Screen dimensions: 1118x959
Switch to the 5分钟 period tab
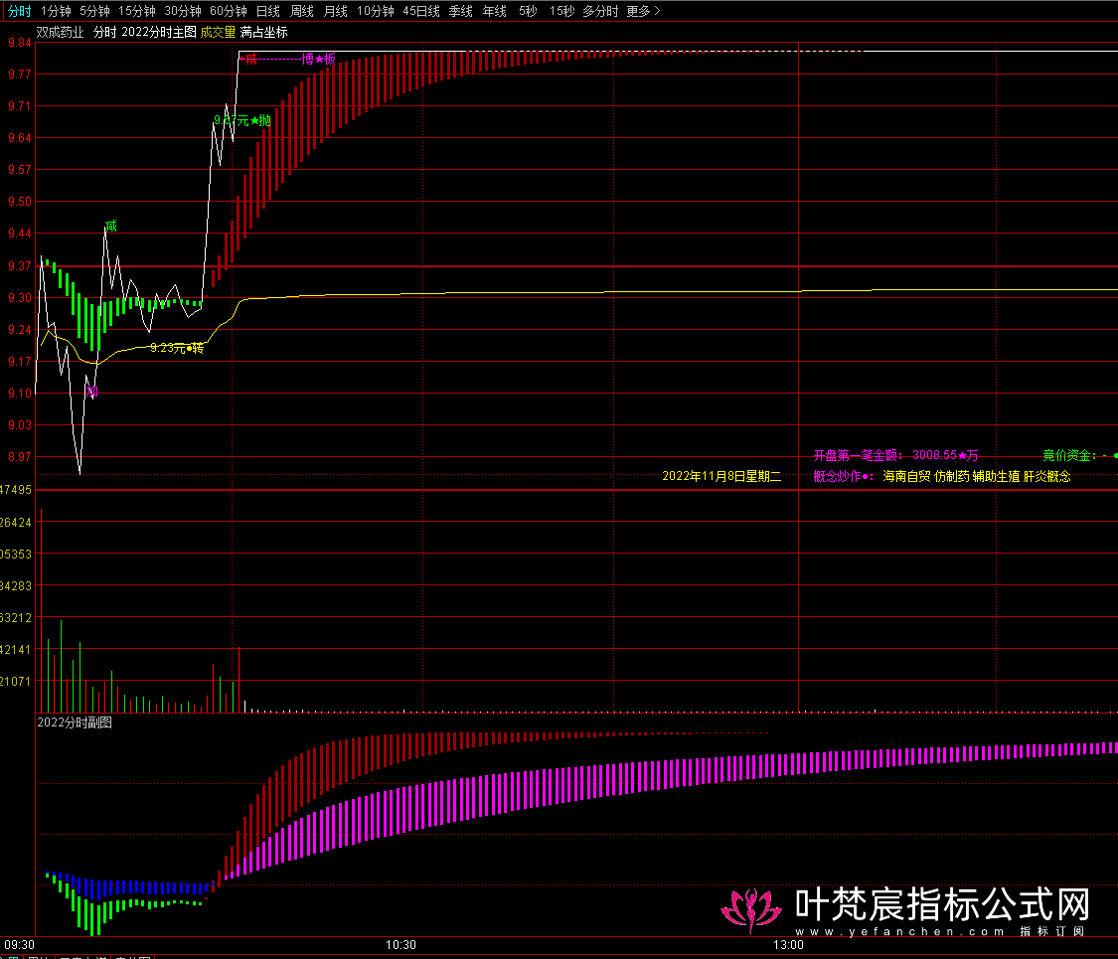(94, 11)
